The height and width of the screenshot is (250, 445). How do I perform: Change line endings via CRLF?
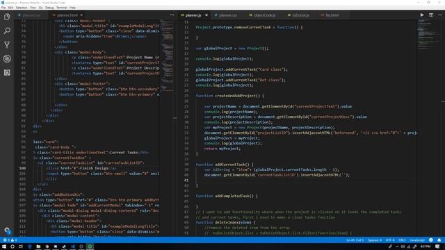[402, 240]
